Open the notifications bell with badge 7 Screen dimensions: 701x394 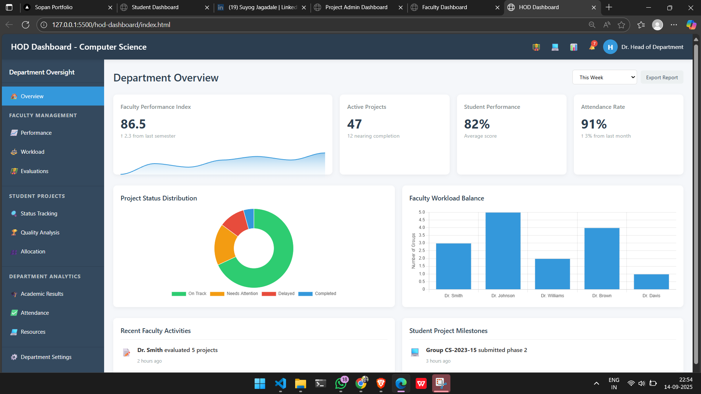click(x=592, y=47)
